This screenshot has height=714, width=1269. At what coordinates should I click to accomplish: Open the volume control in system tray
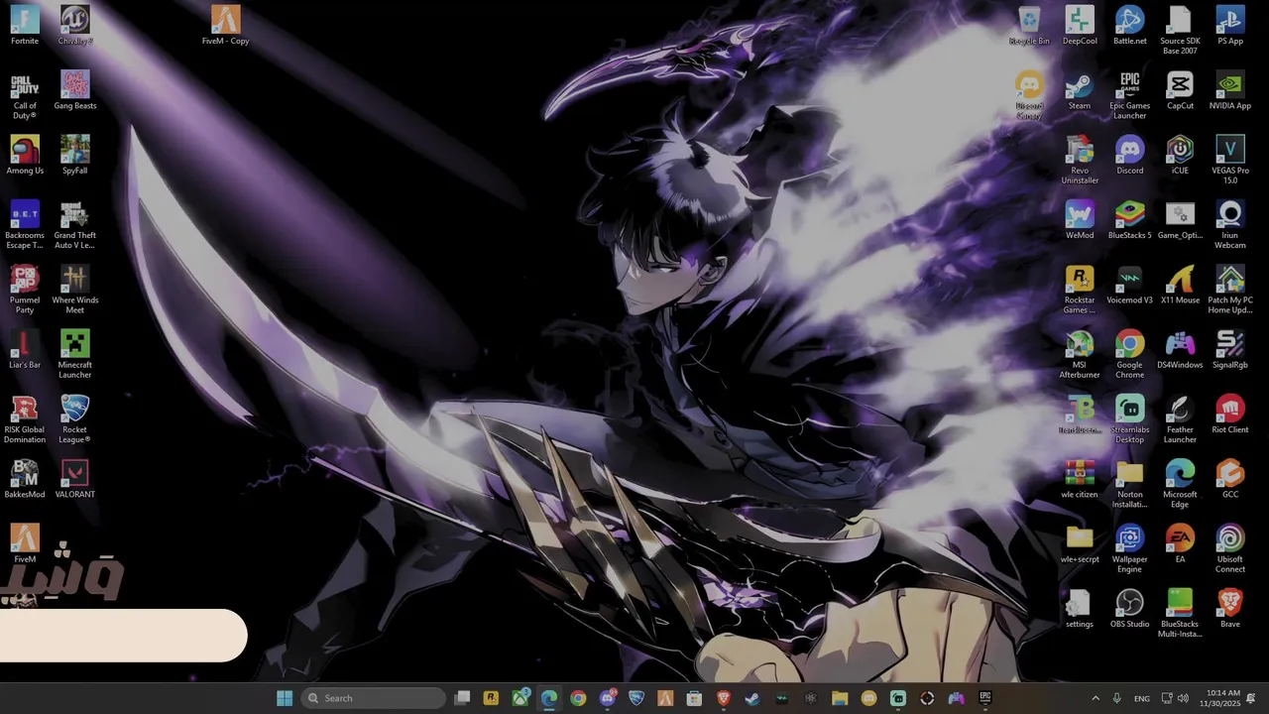point(1183,698)
